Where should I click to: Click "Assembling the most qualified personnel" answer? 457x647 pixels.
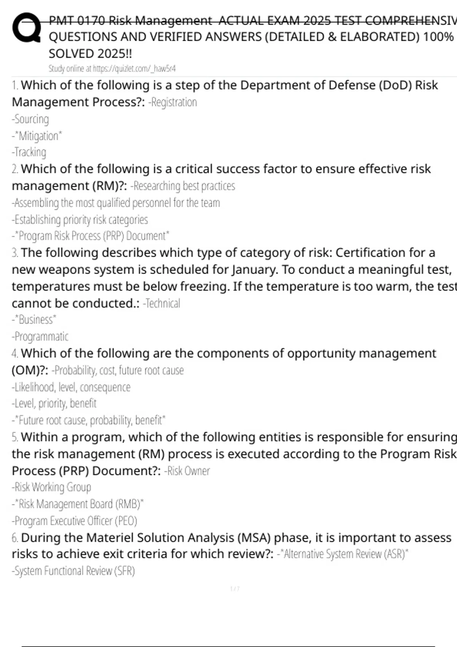click(116, 203)
